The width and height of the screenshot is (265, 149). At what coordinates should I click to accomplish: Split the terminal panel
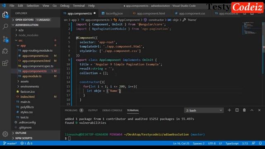[x=237, y=110]
